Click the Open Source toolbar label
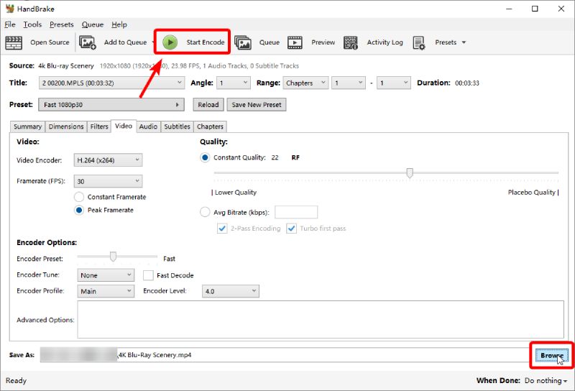The height and width of the screenshot is (391, 575). (x=50, y=42)
